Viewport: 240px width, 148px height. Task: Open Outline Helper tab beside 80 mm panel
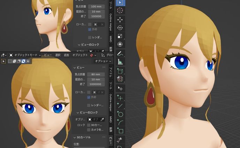click(x=111, y=103)
